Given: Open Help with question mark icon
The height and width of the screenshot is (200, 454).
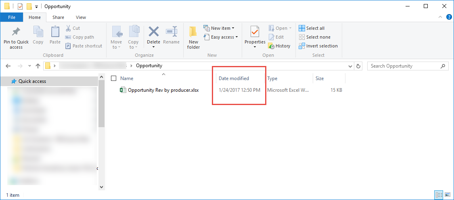Looking at the screenshot, I should (x=449, y=17).
